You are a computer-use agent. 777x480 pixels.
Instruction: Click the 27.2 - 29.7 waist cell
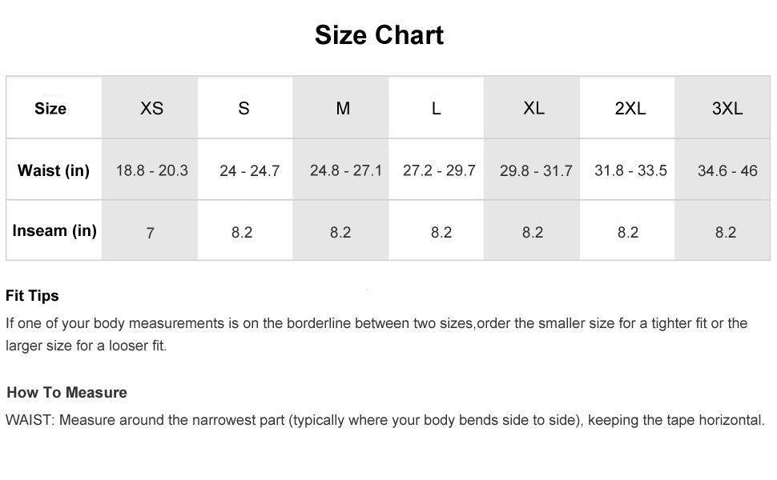(x=439, y=170)
